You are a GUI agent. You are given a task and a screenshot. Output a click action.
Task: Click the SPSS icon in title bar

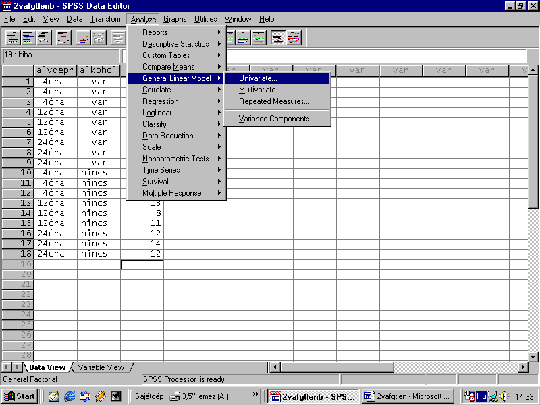(7, 6)
